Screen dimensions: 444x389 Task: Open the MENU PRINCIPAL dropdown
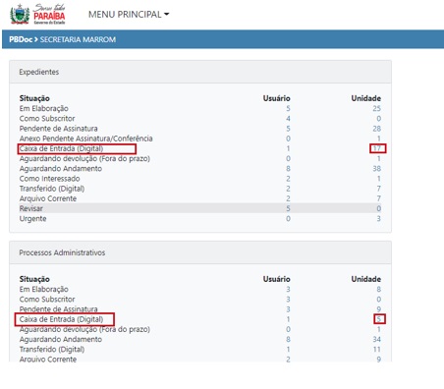click(129, 15)
